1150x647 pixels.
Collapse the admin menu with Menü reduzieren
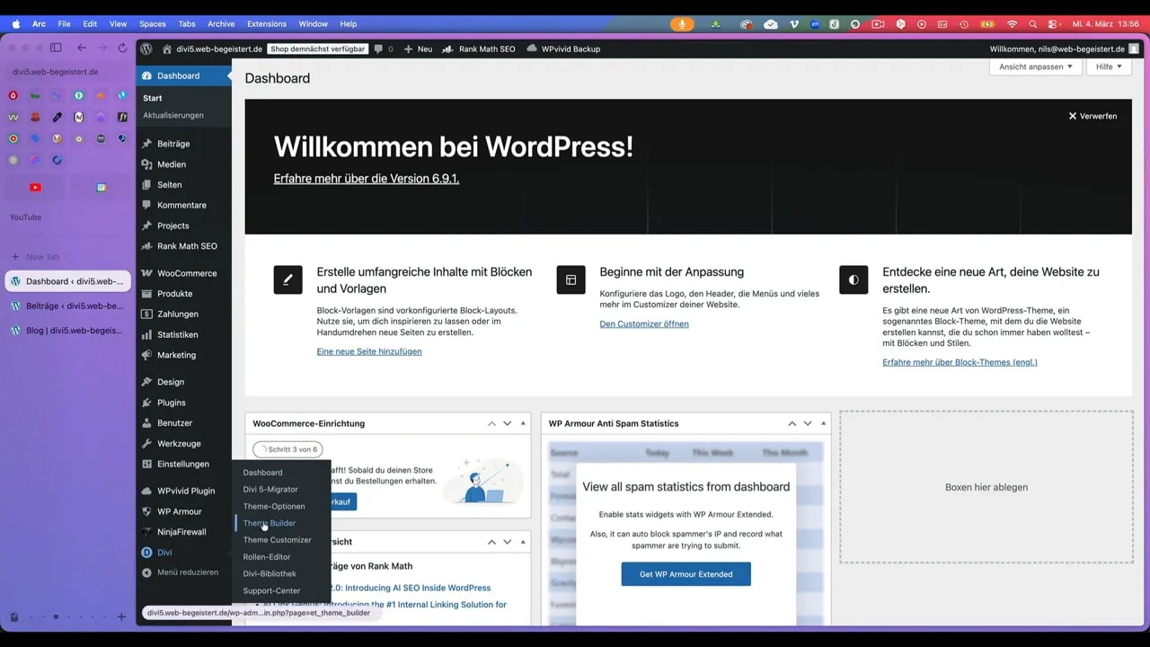pyautogui.click(x=182, y=572)
